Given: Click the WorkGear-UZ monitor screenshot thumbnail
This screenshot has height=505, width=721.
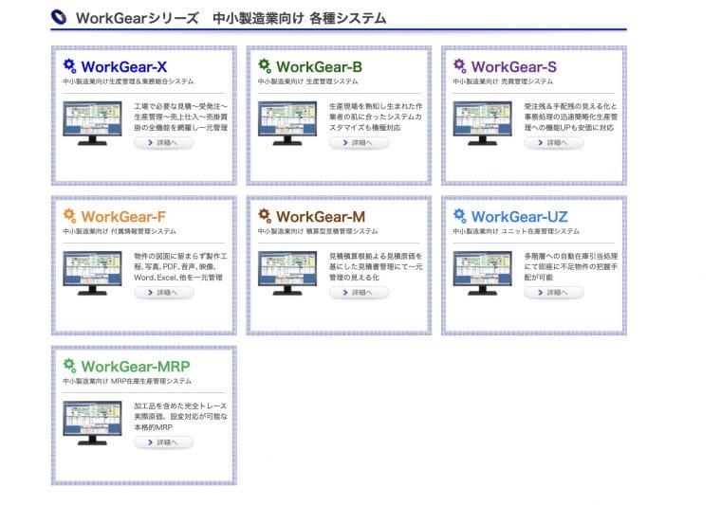Looking at the screenshot, I should [483, 272].
